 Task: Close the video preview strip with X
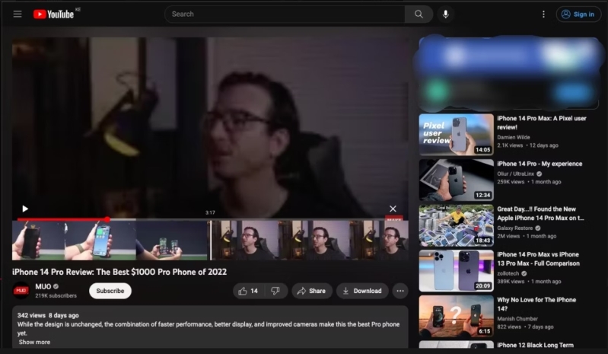tap(393, 209)
